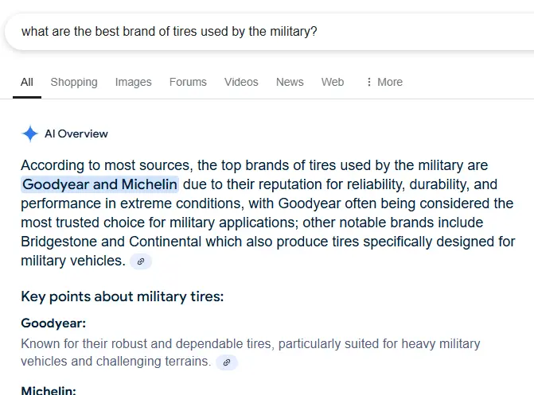Click the AI Overview sparkle icon
The width and height of the screenshot is (534, 395).
point(29,134)
